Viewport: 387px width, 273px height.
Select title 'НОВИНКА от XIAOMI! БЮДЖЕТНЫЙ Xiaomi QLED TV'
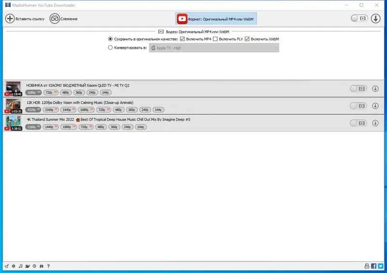pyautogui.click(x=78, y=85)
